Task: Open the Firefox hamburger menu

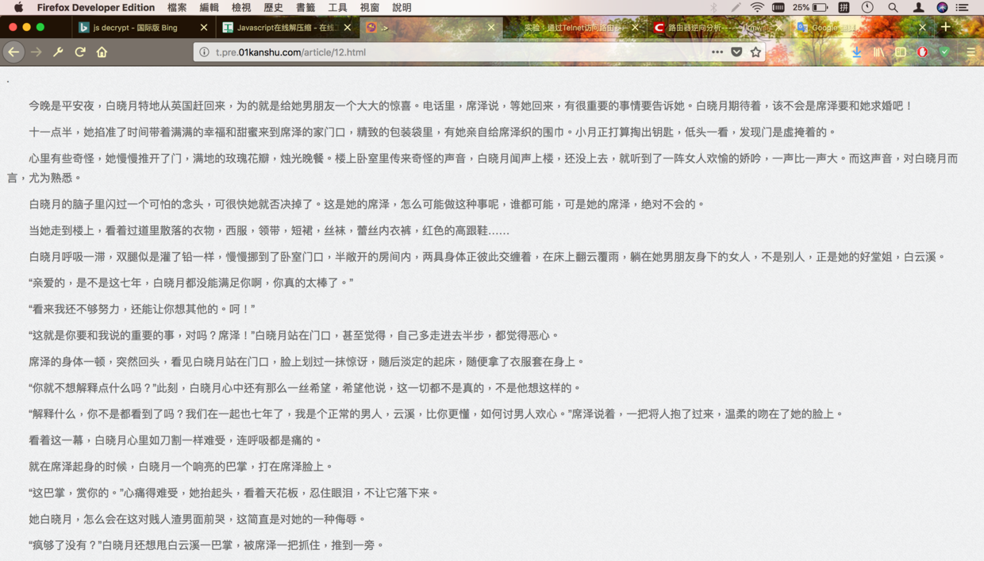Action: [971, 52]
